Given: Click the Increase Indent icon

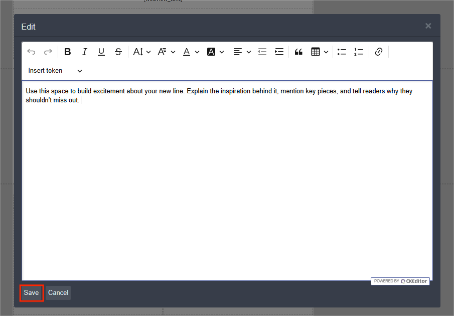Looking at the screenshot, I should [279, 52].
